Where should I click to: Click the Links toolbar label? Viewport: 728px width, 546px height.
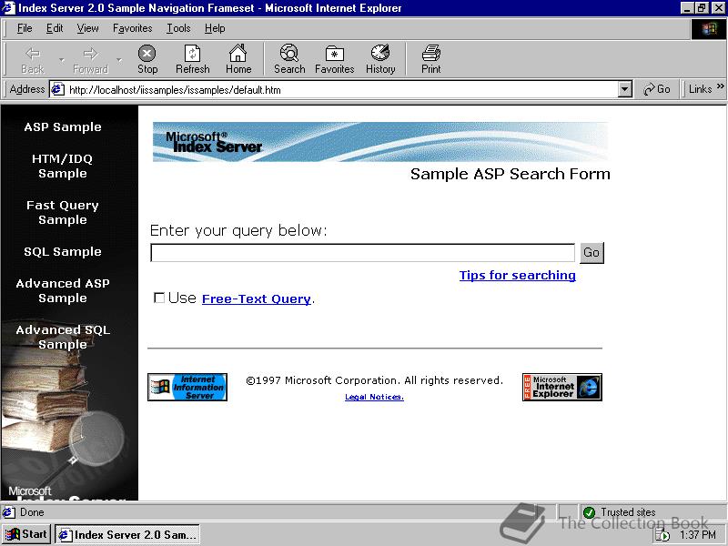(700, 89)
